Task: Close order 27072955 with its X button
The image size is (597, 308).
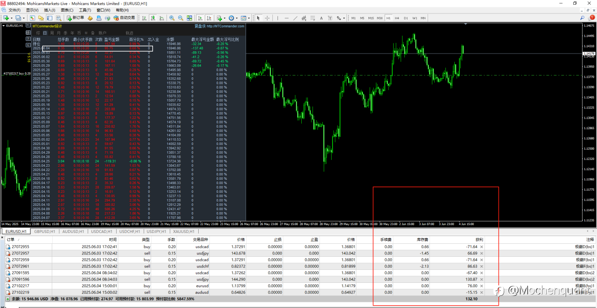Action: [x=482, y=246]
